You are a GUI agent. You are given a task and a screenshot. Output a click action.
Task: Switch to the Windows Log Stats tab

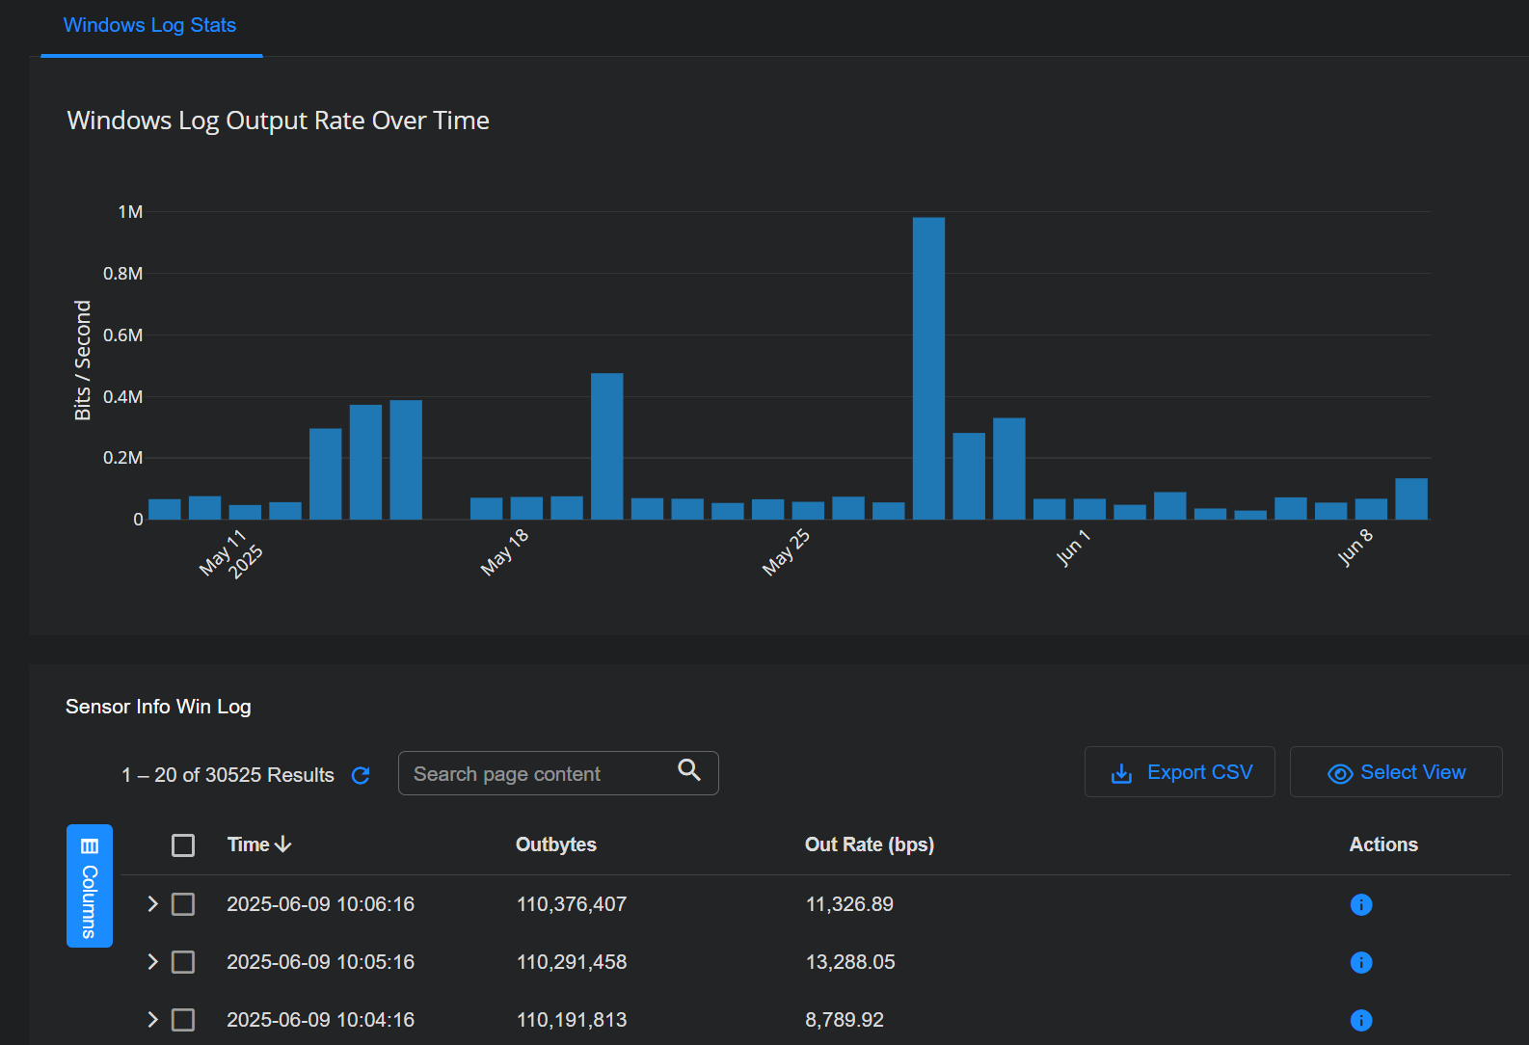click(x=150, y=26)
